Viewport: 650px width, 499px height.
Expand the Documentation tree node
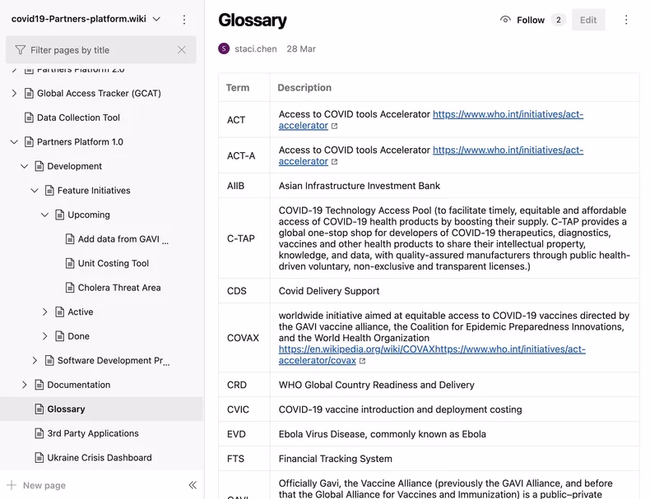(x=25, y=385)
